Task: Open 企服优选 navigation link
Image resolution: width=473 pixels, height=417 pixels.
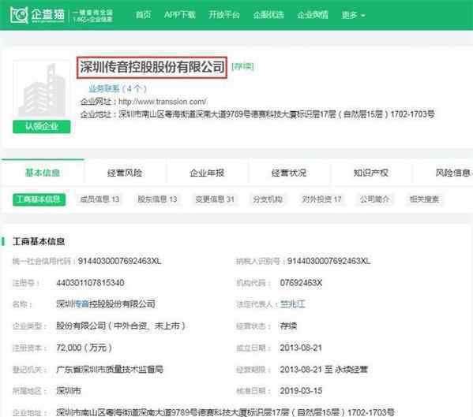Action: pos(268,15)
